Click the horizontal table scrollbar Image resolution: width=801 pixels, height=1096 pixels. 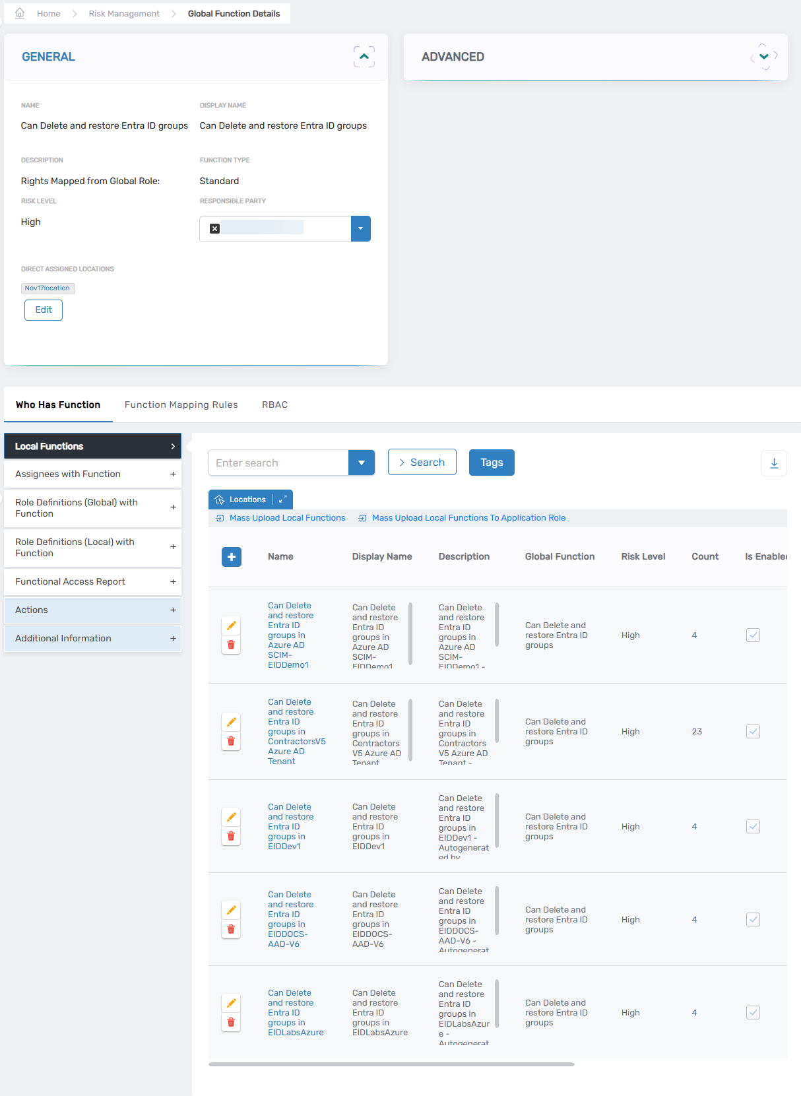[x=391, y=1064]
